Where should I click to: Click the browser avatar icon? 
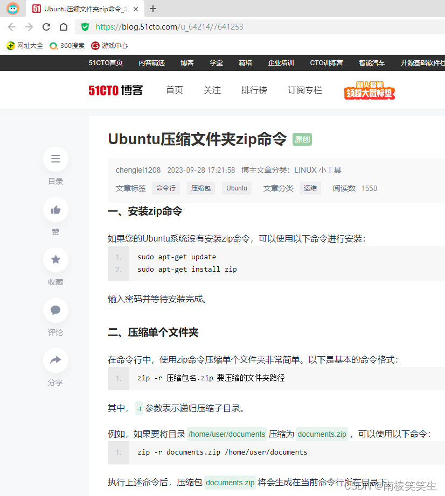pos(13,9)
